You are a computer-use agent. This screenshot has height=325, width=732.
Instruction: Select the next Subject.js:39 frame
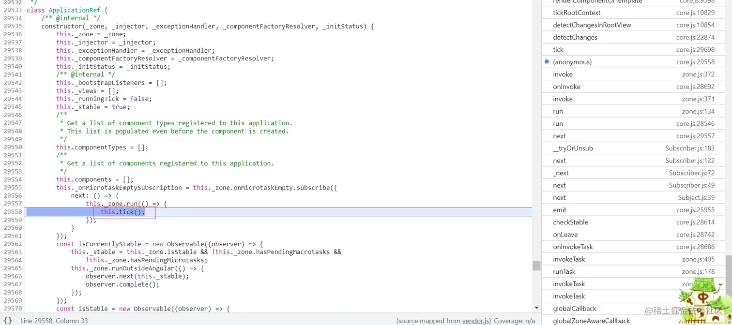(x=634, y=197)
